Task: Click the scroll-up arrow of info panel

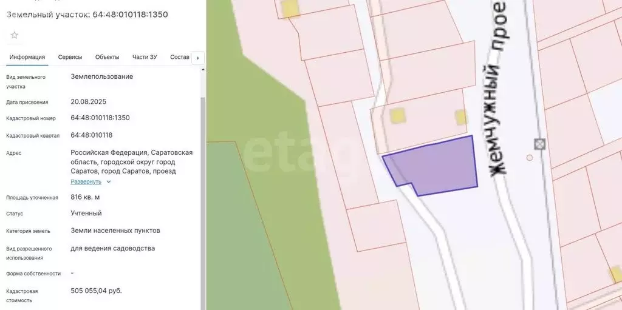Action: (x=203, y=70)
